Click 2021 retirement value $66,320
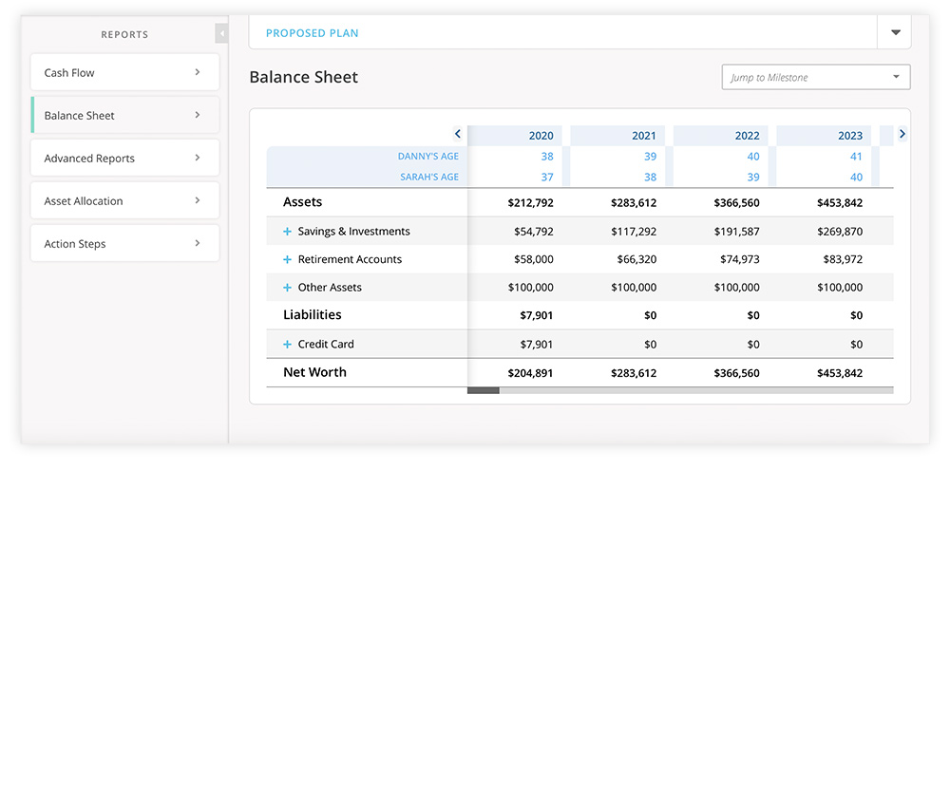Screen dimensions: 950x807 (636, 259)
